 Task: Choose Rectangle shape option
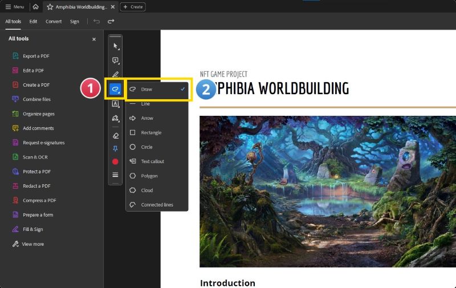[x=157, y=133]
